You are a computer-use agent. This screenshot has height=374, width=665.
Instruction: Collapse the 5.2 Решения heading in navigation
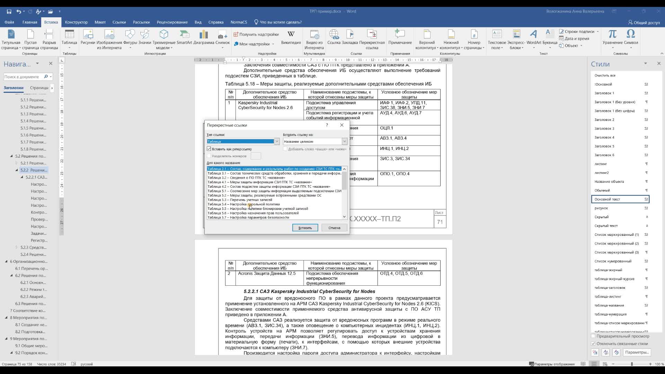pyautogui.click(x=11, y=156)
